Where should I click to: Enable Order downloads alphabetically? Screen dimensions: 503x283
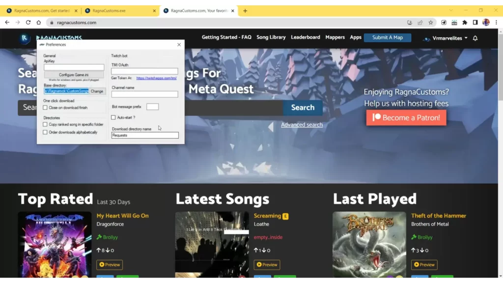coord(45,132)
